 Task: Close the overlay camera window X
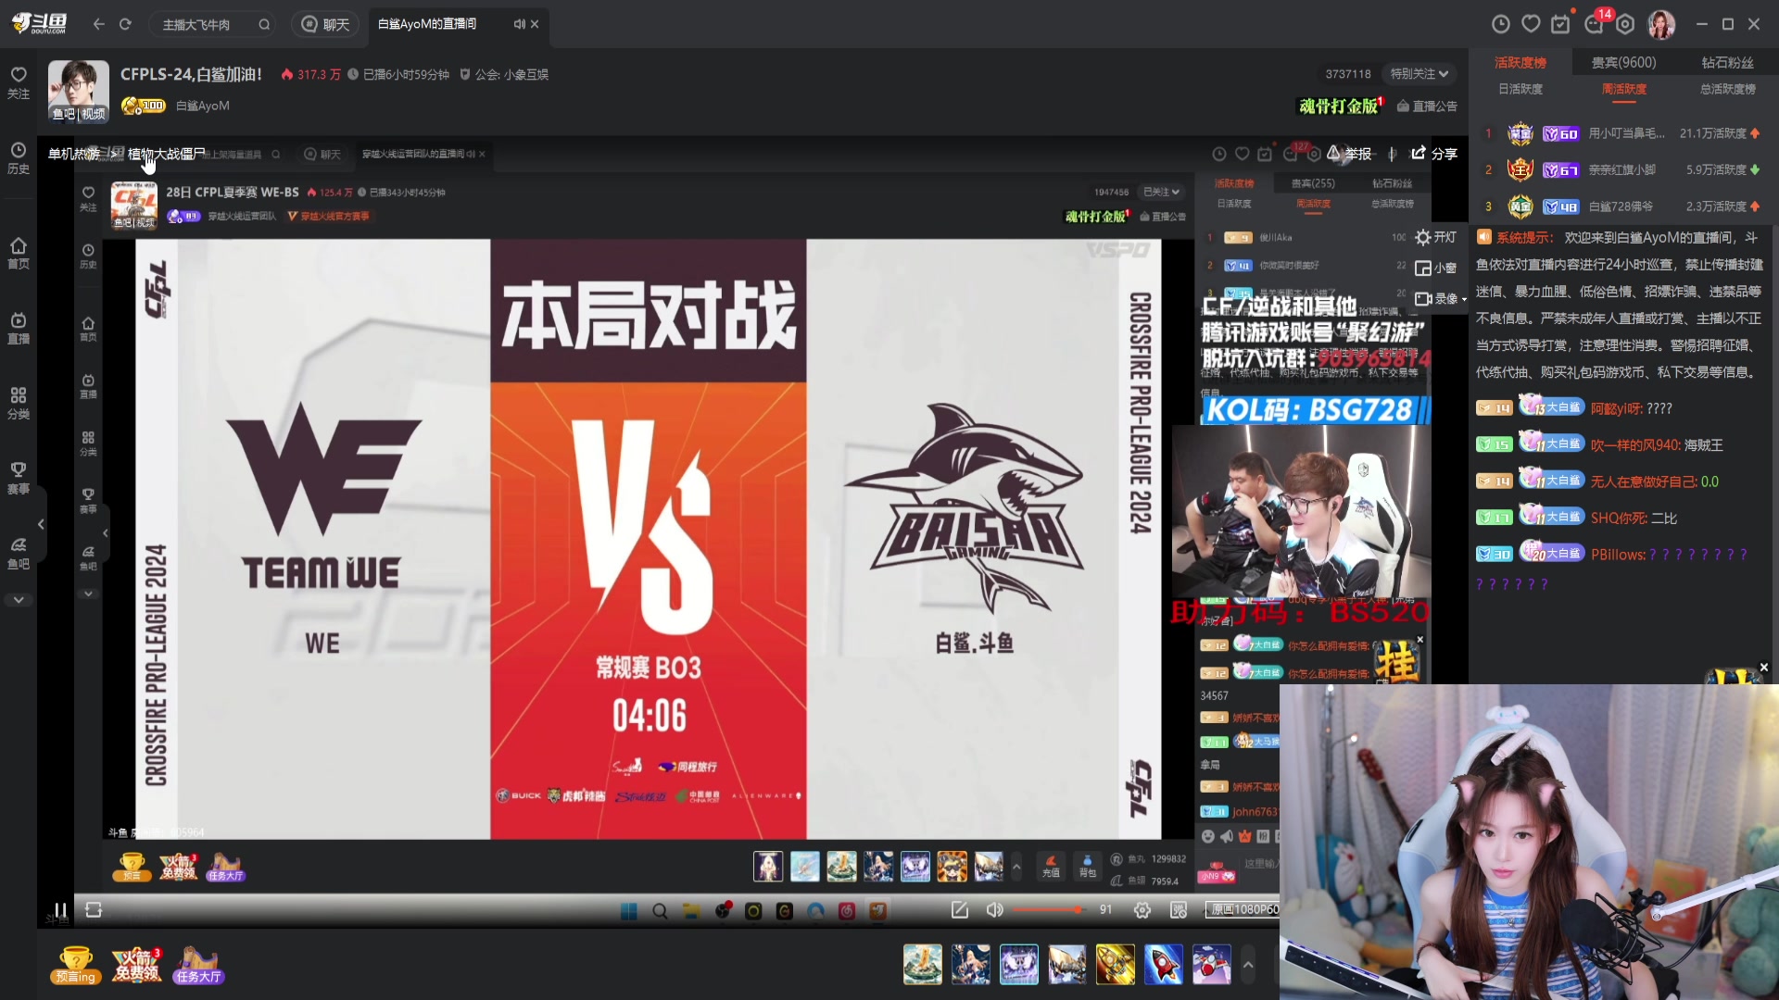click(1764, 667)
